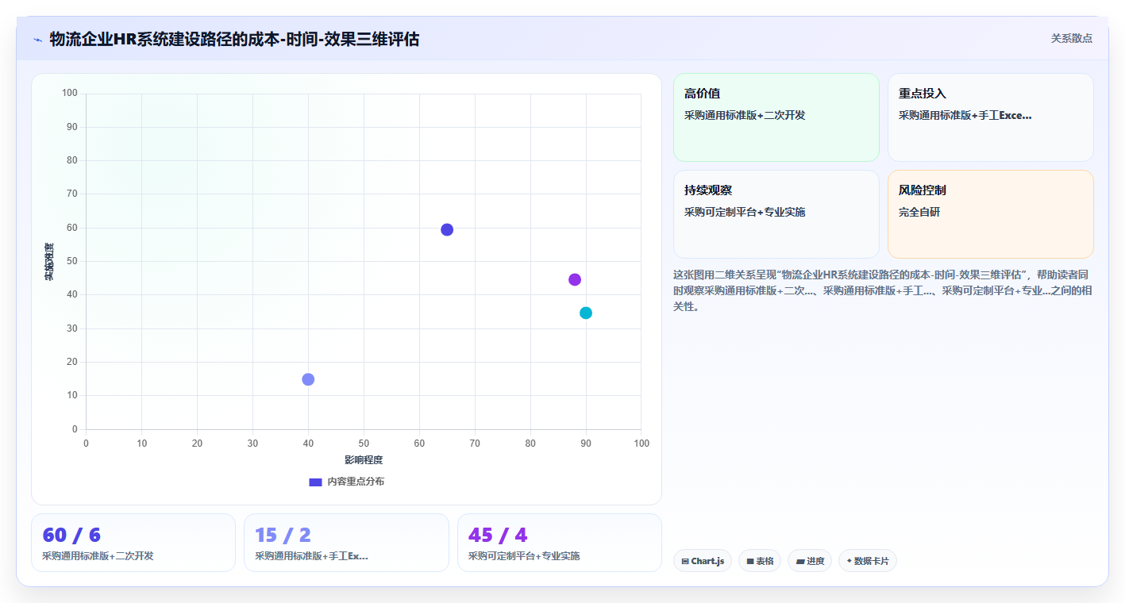Viewport: 1125px width, 603px height.
Task: Select the light blue scatter point near 40
Action: [x=308, y=380]
